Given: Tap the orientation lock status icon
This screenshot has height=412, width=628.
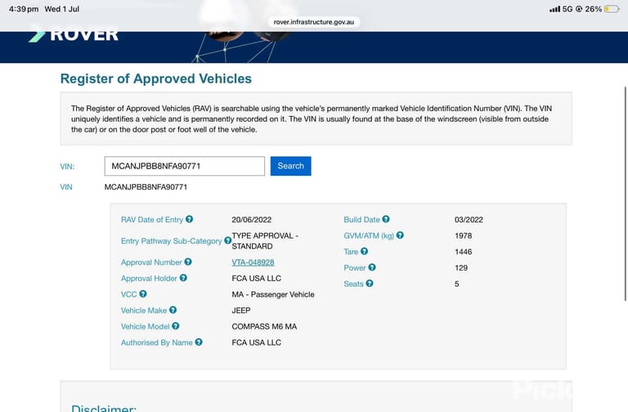Looking at the screenshot, I should coord(579,9).
